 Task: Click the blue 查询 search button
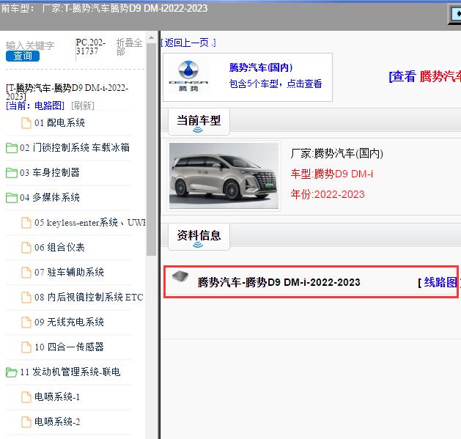tap(23, 56)
